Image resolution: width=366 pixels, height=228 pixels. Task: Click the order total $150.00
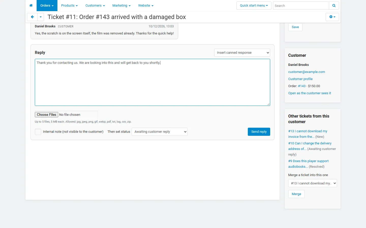[314, 86]
